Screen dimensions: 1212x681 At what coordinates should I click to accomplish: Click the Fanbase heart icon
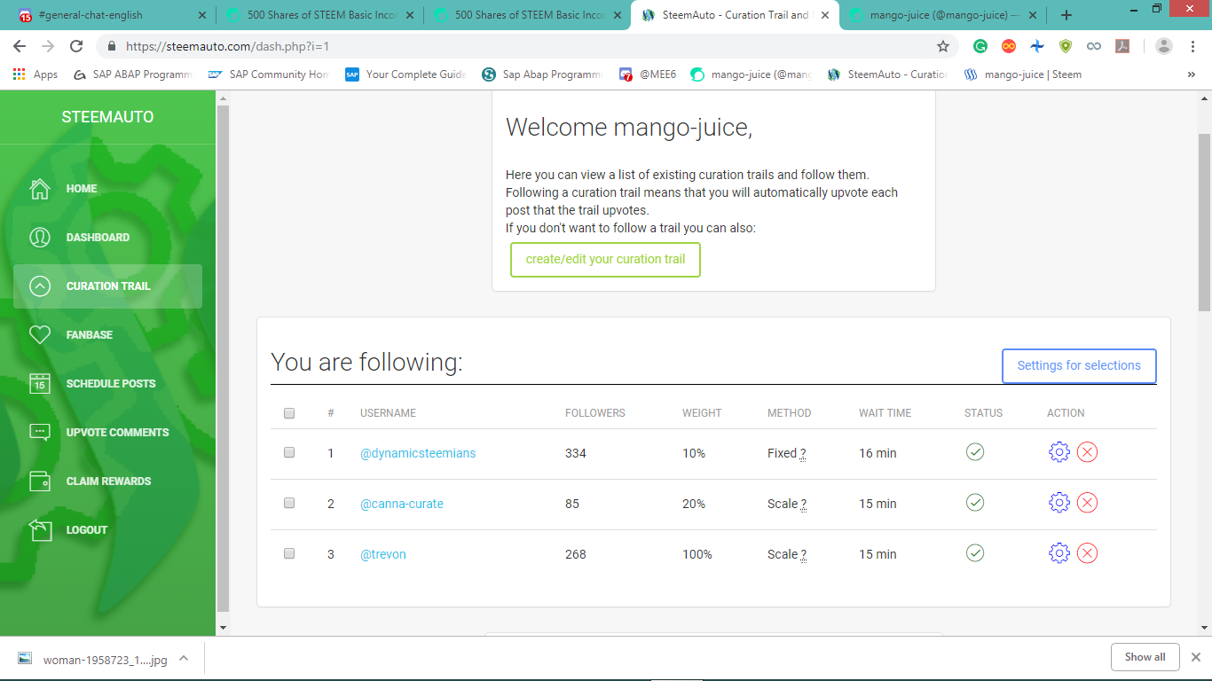pyautogui.click(x=40, y=334)
